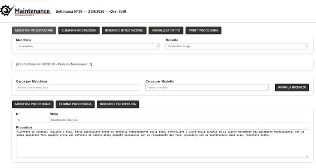Click the MODIFICA PROCEDURA button
The image size is (316, 168).
click(33, 104)
